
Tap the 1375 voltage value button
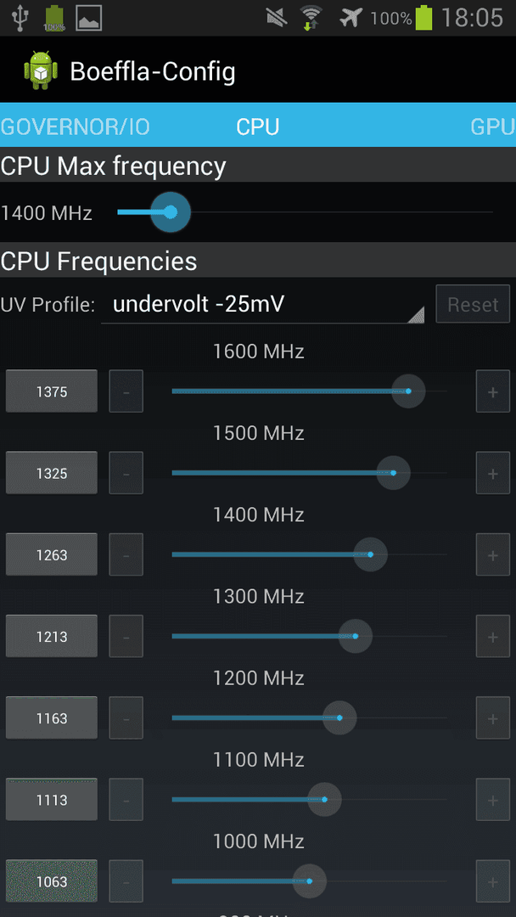(52, 391)
